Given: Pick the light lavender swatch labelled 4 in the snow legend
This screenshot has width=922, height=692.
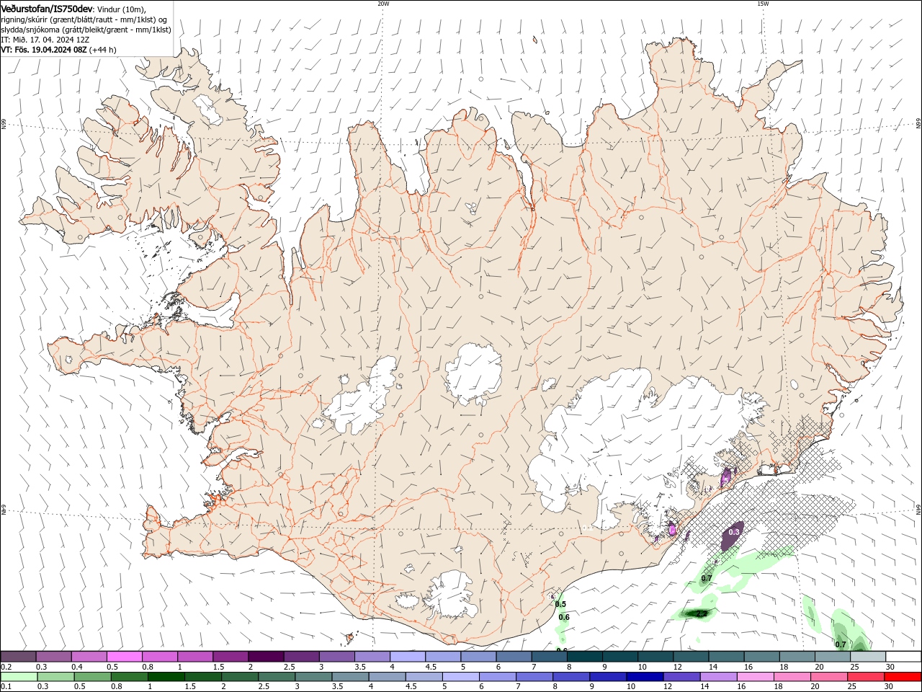Looking at the screenshot, I should (408, 657).
